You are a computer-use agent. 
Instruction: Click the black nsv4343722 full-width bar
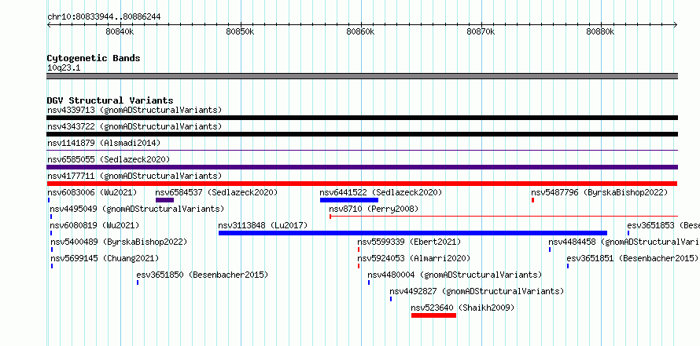[x=363, y=134]
